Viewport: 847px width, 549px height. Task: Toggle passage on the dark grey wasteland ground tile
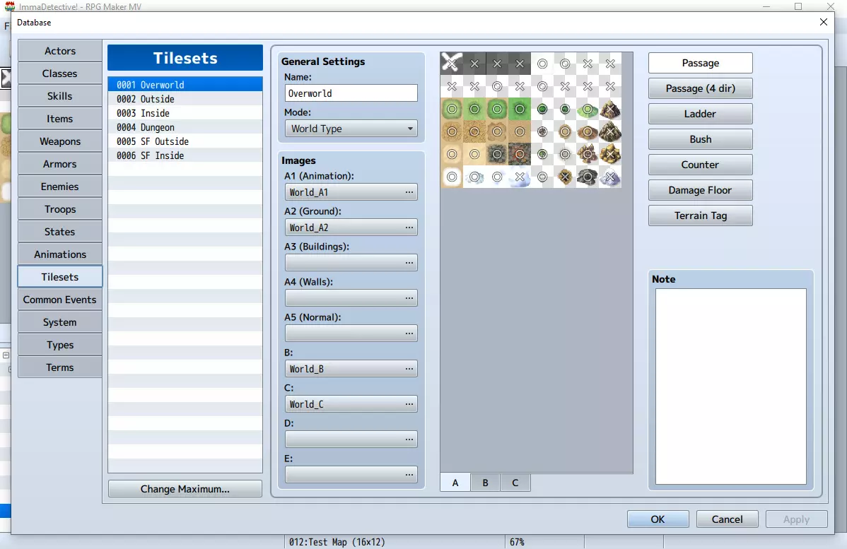point(498,155)
